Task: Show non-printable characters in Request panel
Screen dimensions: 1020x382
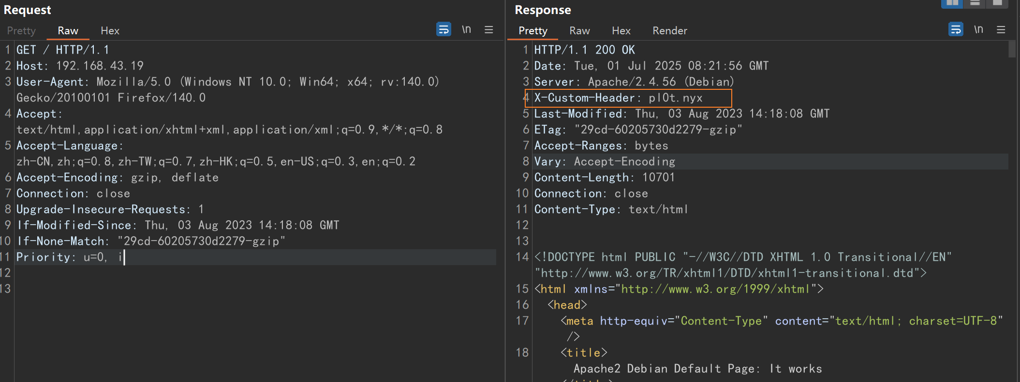Action: 466,29
